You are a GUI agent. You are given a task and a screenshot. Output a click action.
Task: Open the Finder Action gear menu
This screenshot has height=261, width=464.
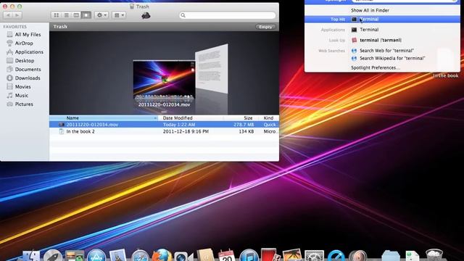pos(101,15)
